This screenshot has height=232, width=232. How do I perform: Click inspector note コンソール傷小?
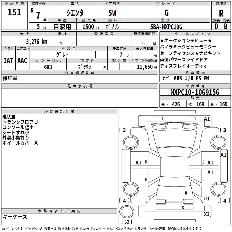click(x=18, y=127)
